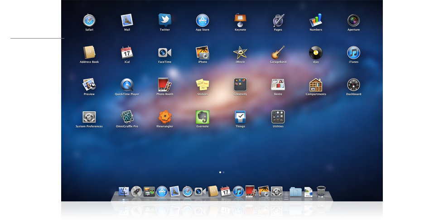
Task: Open the Numbers spreadsheet app
Action: (316, 20)
